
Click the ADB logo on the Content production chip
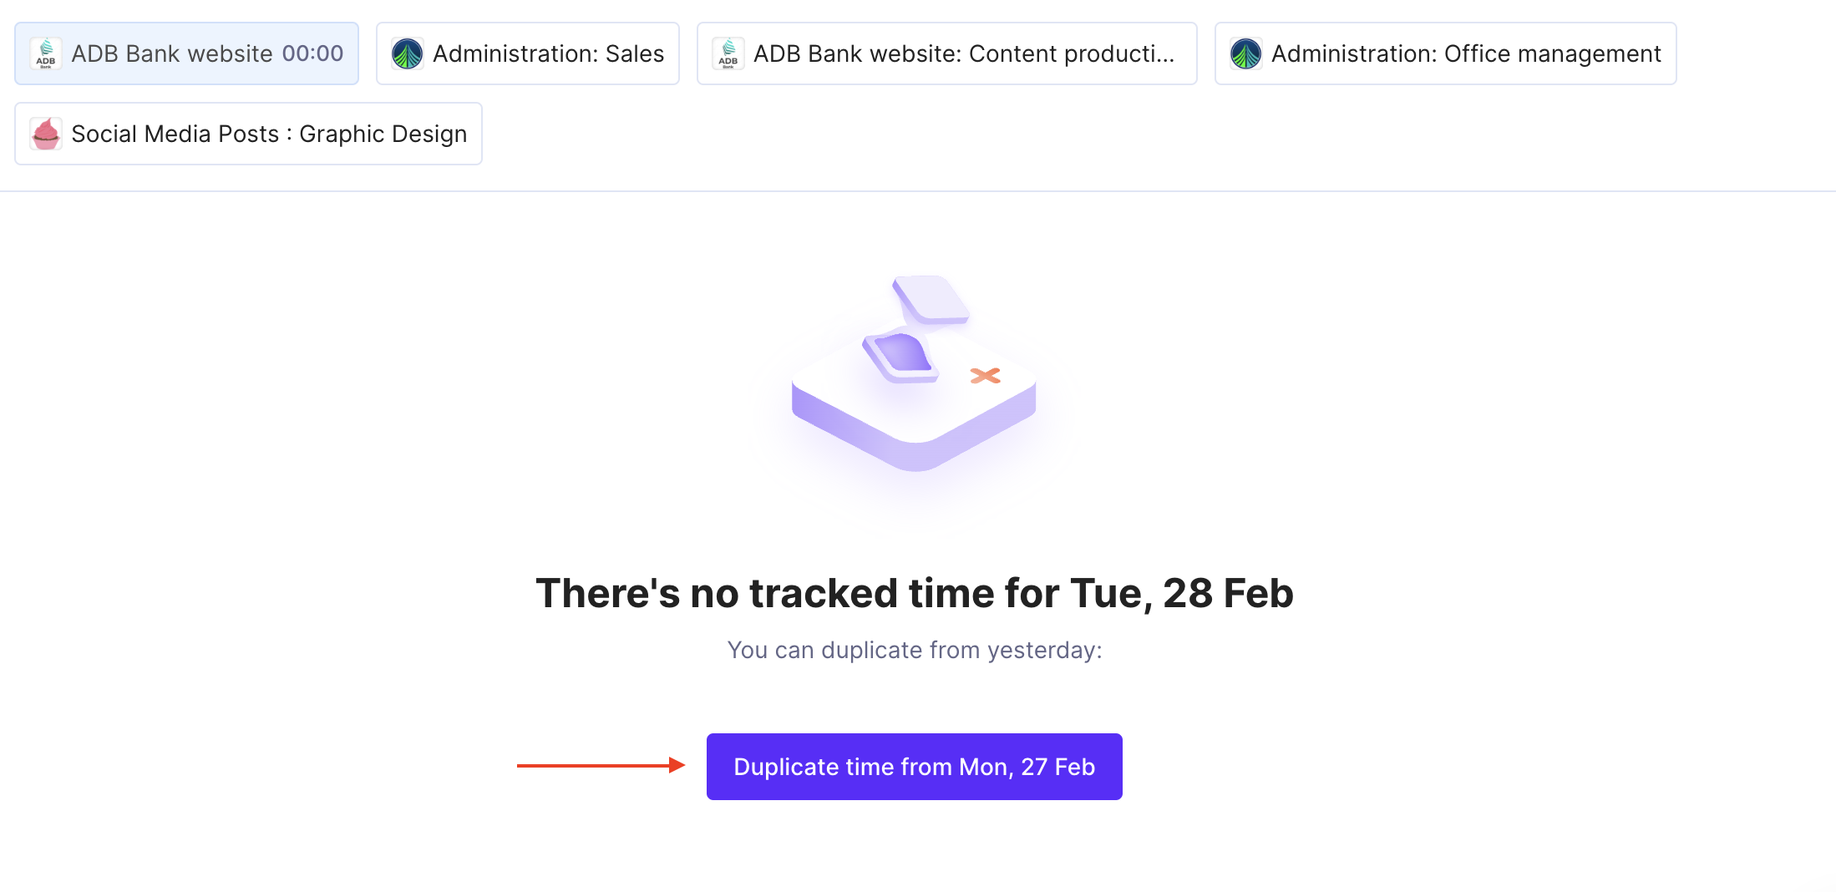pyautogui.click(x=728, y=53)
